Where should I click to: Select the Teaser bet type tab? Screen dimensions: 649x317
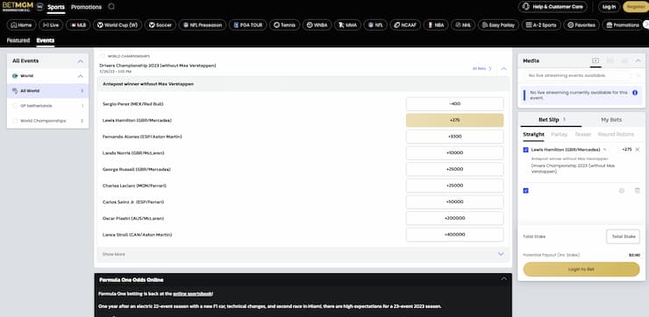click(582, 134)
